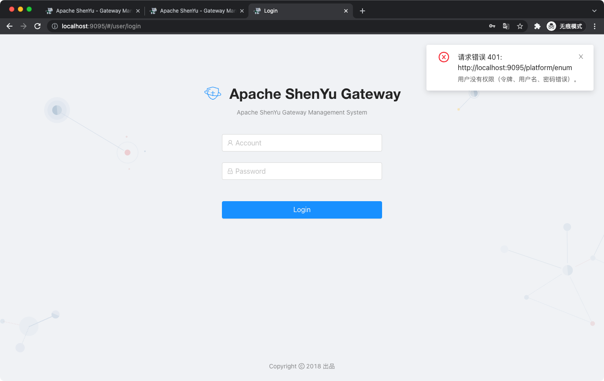Go back using the browser back arrow
The height and width of the screenshot is (381, 604).
coord(10,26)
